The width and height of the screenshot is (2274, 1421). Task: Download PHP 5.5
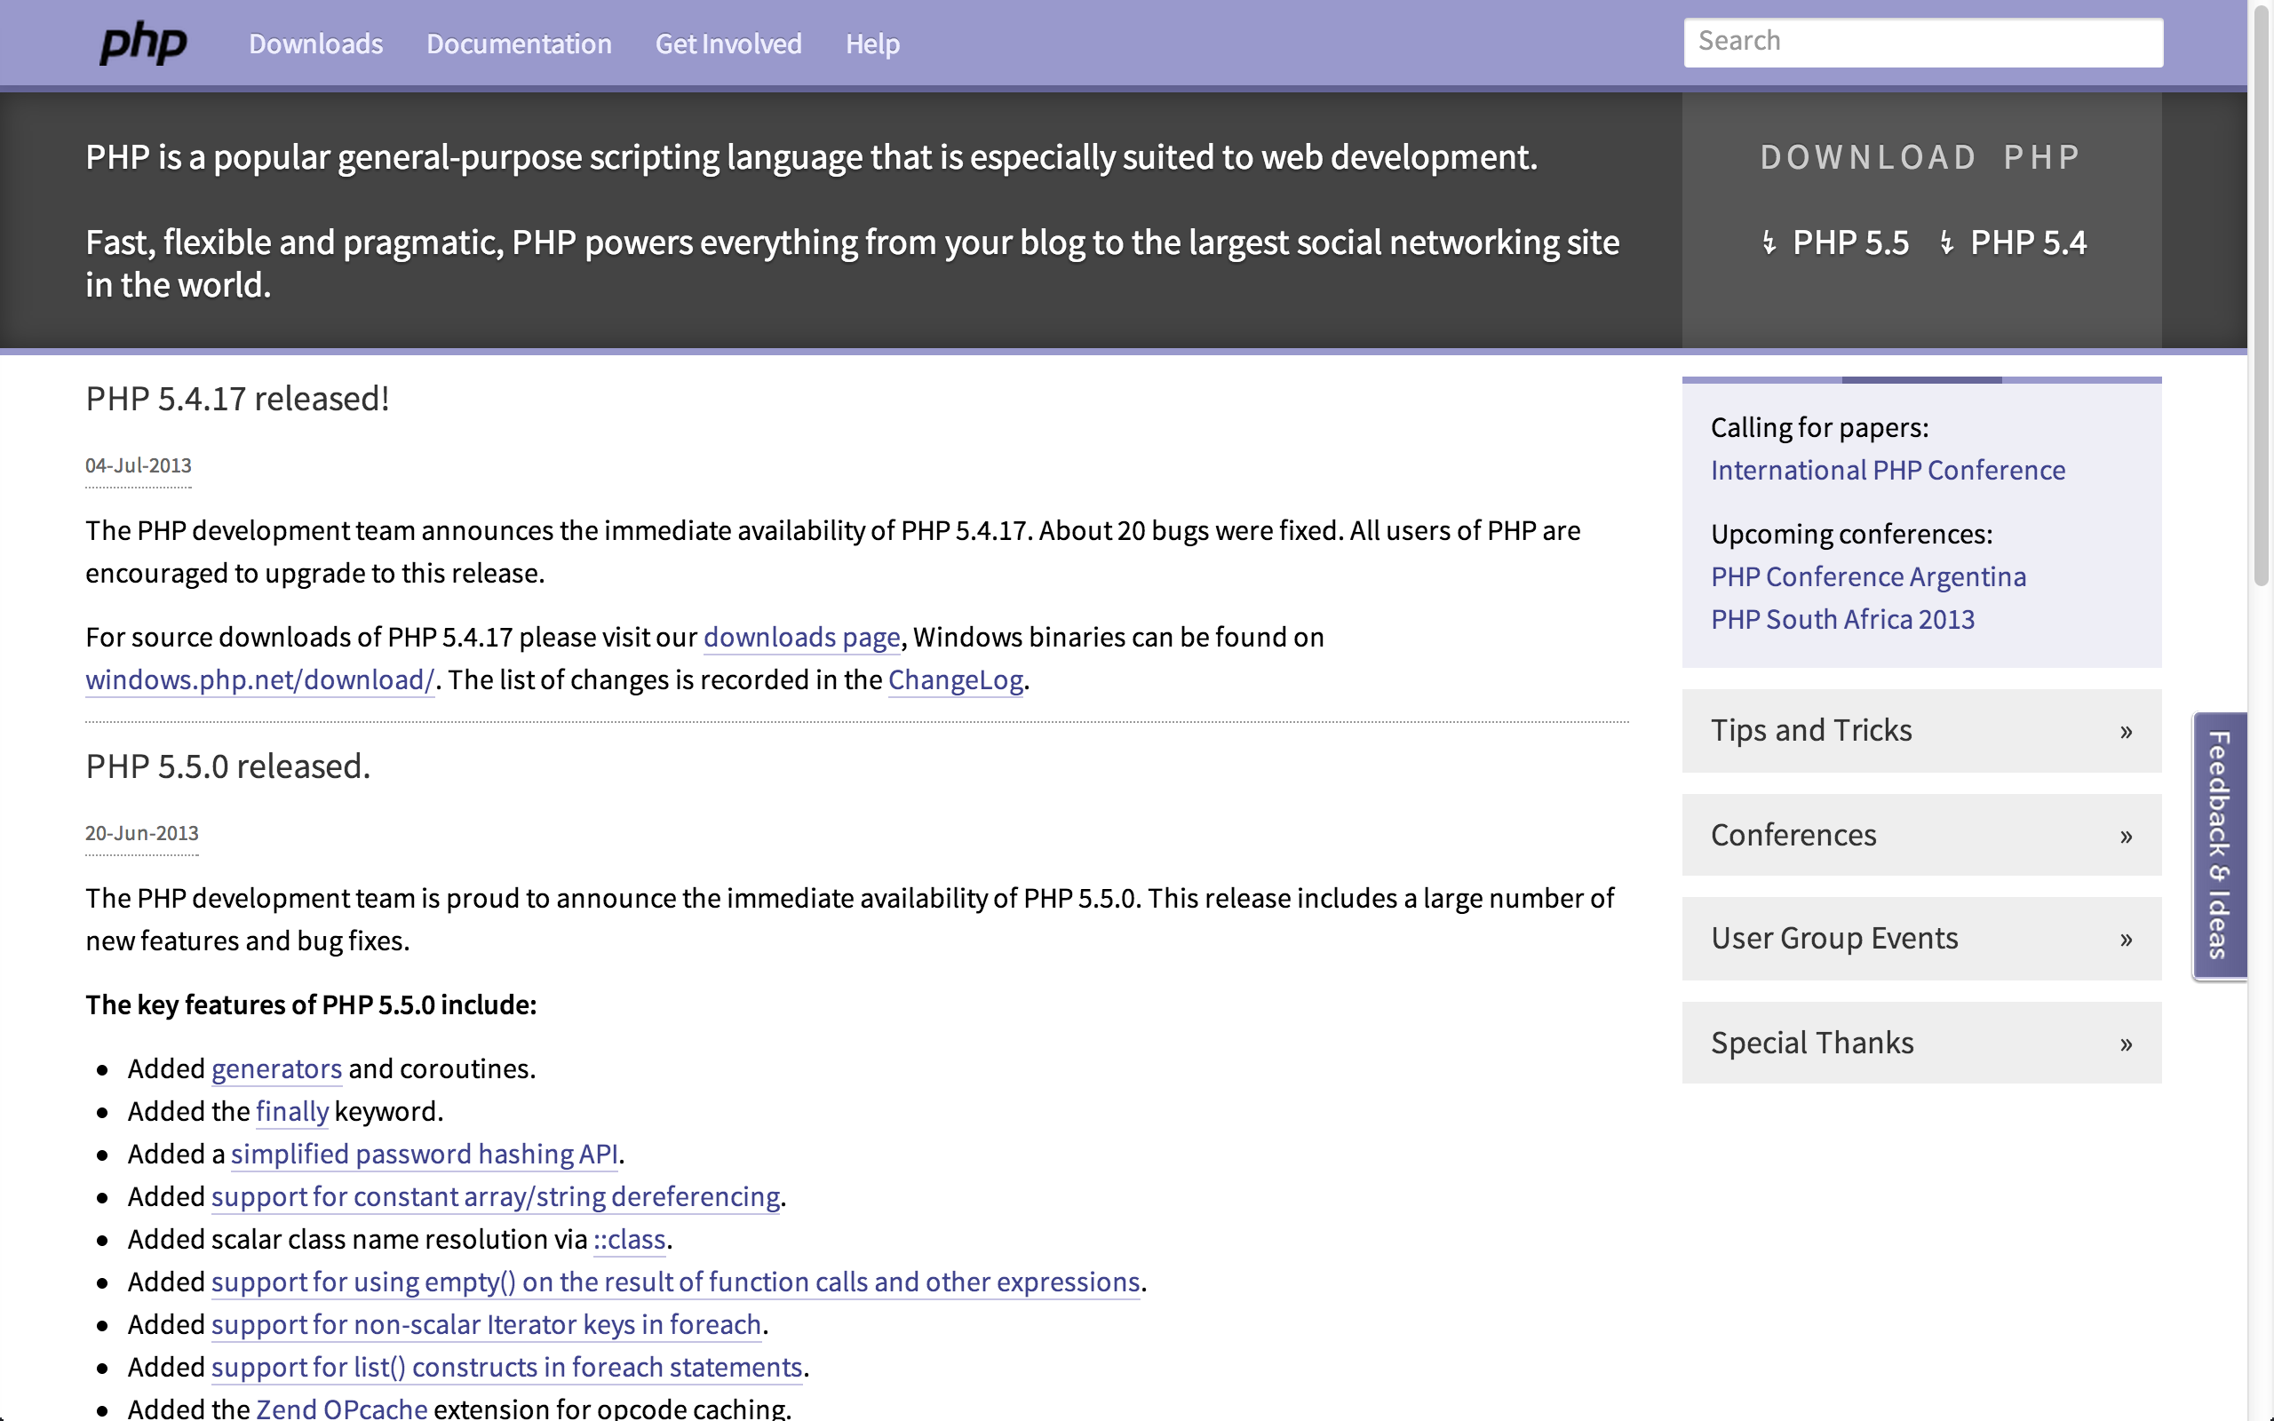(x=1850, y=242)
